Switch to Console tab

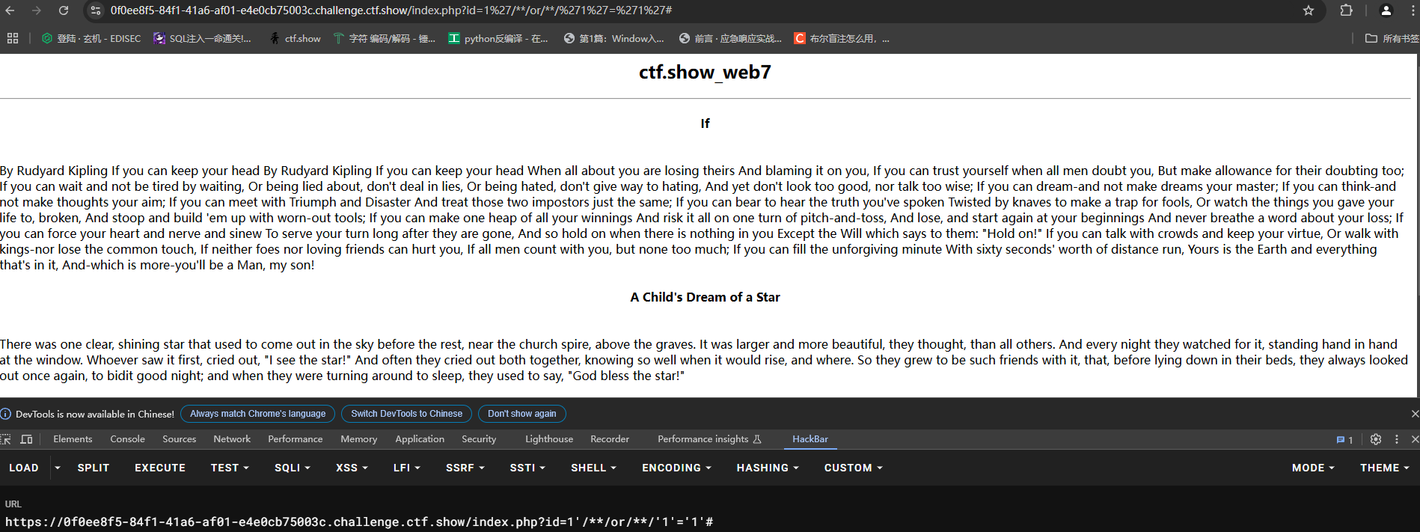pyautogui.click(x=127, y=439)
